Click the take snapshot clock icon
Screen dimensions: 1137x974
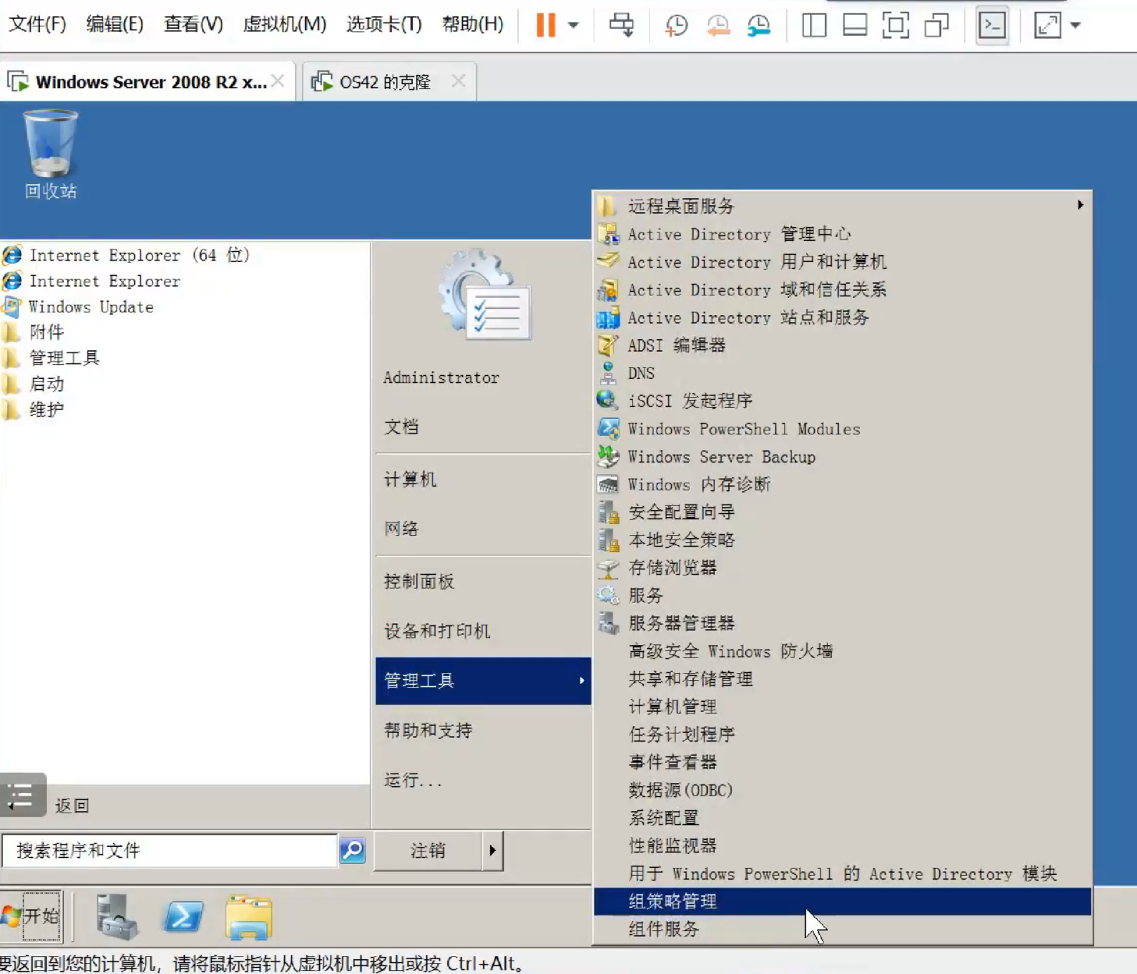(676, 25)
